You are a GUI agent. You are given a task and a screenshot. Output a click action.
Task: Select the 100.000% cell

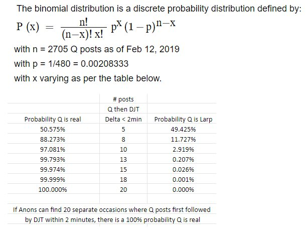[53, 189]
